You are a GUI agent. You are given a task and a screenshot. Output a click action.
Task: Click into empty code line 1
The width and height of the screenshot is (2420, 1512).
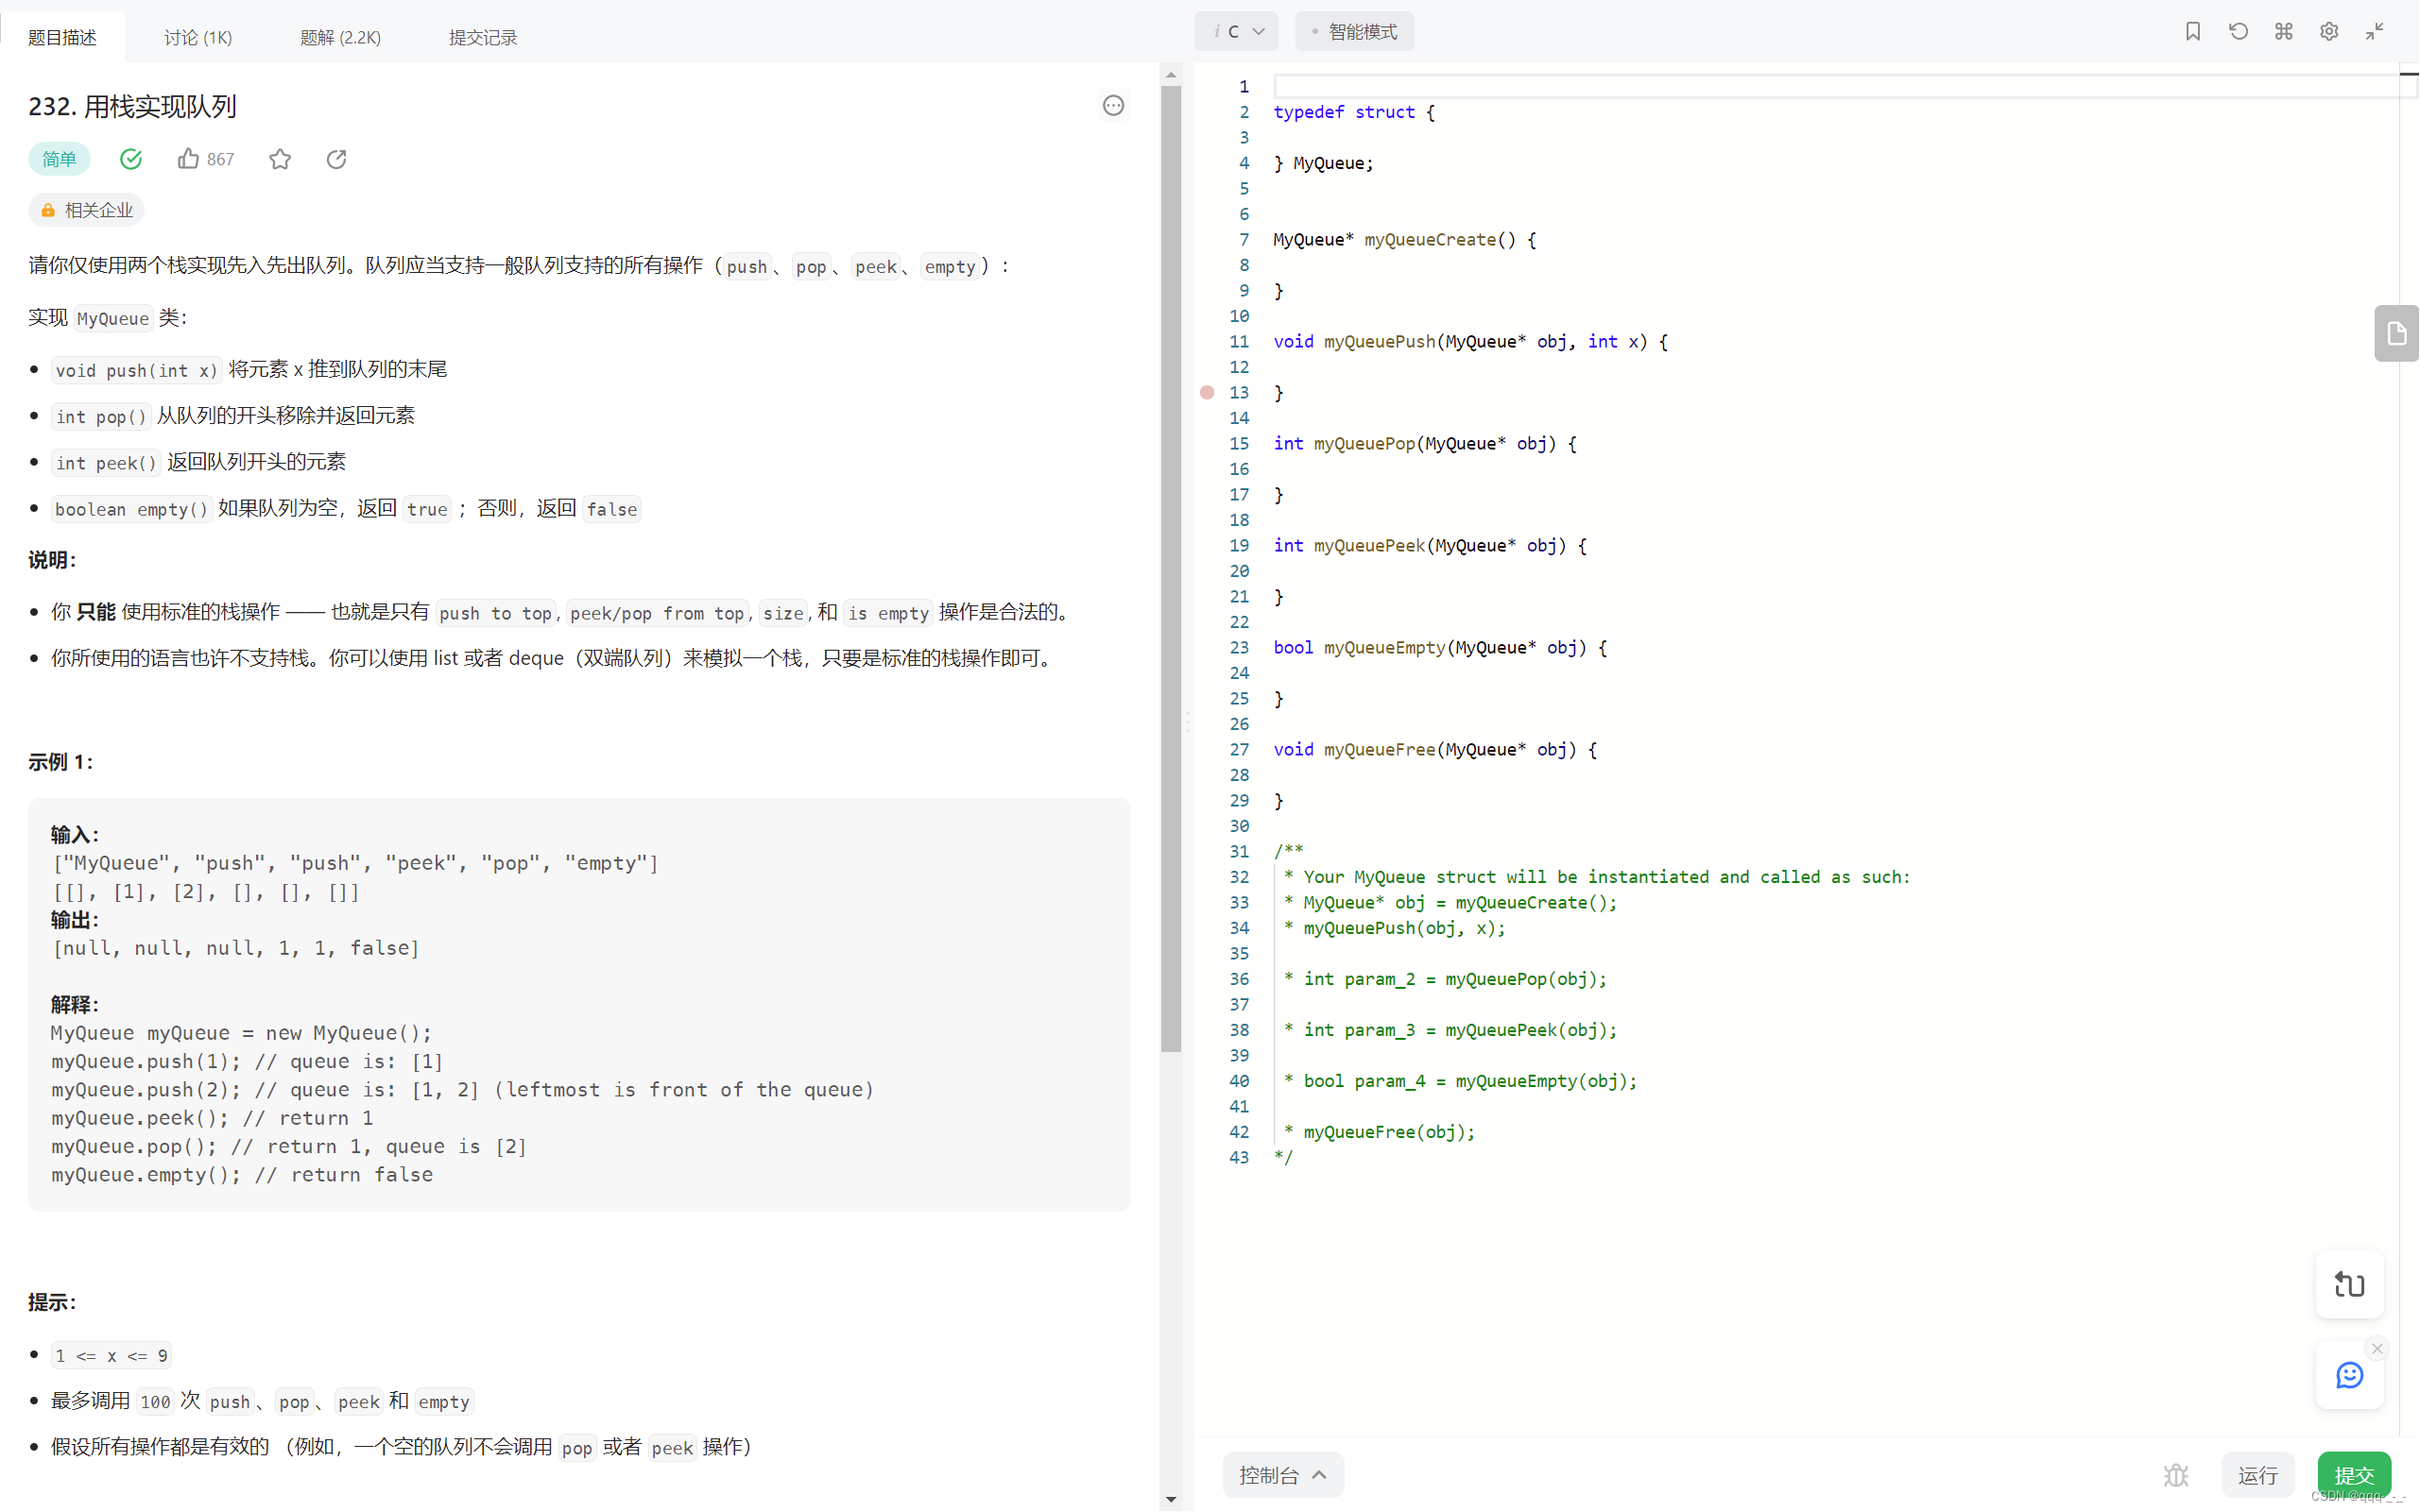tap(1836, 87)
